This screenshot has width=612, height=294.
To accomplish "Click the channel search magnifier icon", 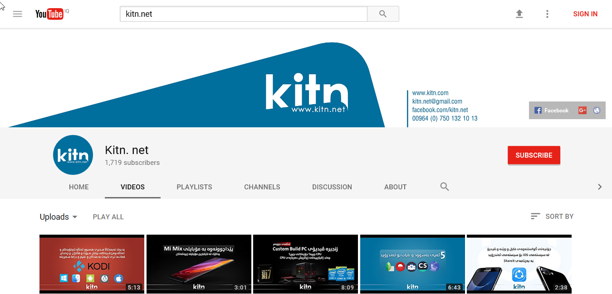I will (x=445, y=187).
